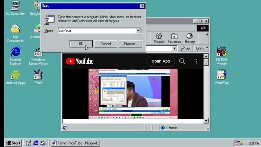
Task: Click the Go button next to address bar
Action: (186, 48)
